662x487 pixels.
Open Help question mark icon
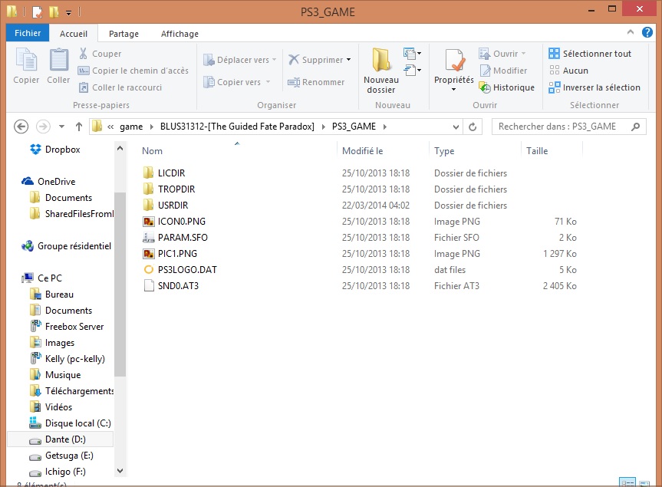[647, 32]
